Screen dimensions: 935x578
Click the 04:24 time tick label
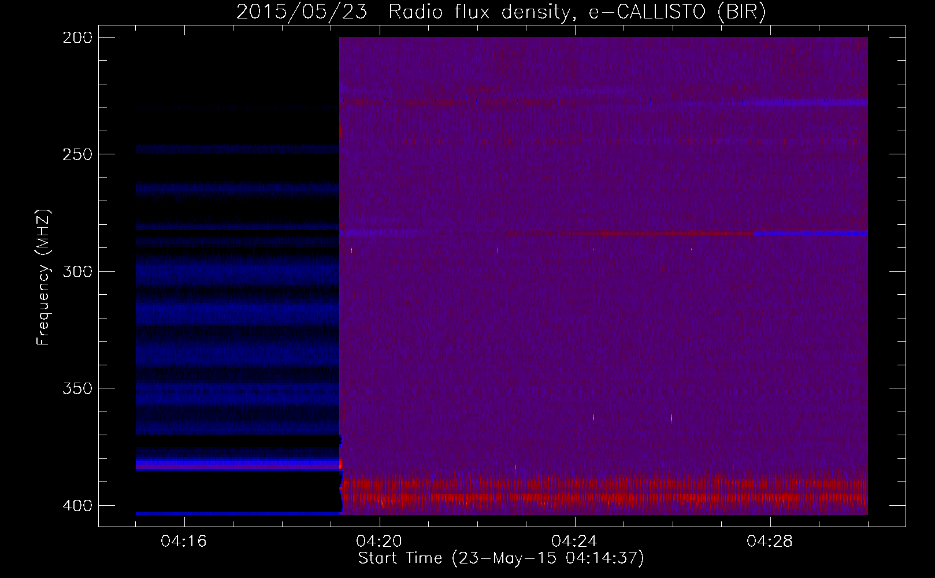[x=574, y=542]
